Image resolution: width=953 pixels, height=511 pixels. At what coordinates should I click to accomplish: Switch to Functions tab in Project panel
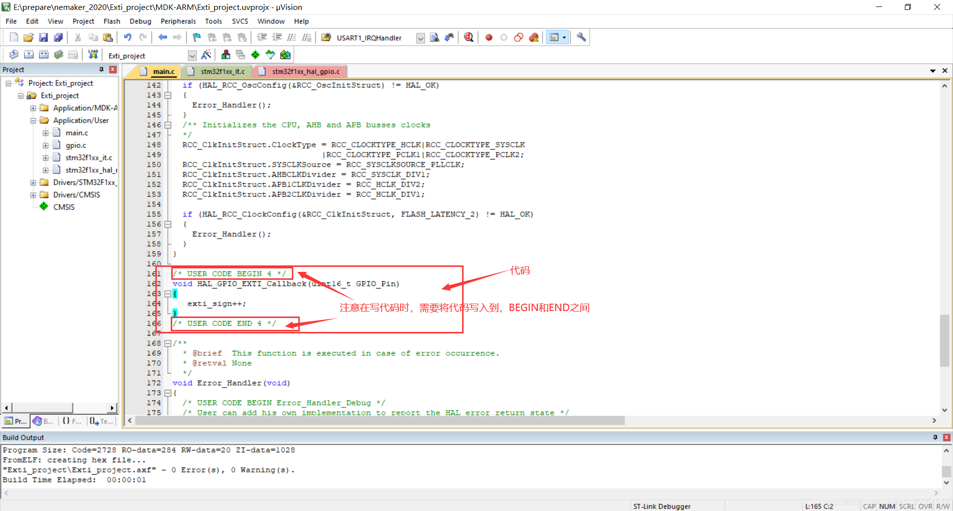point(71,421)
